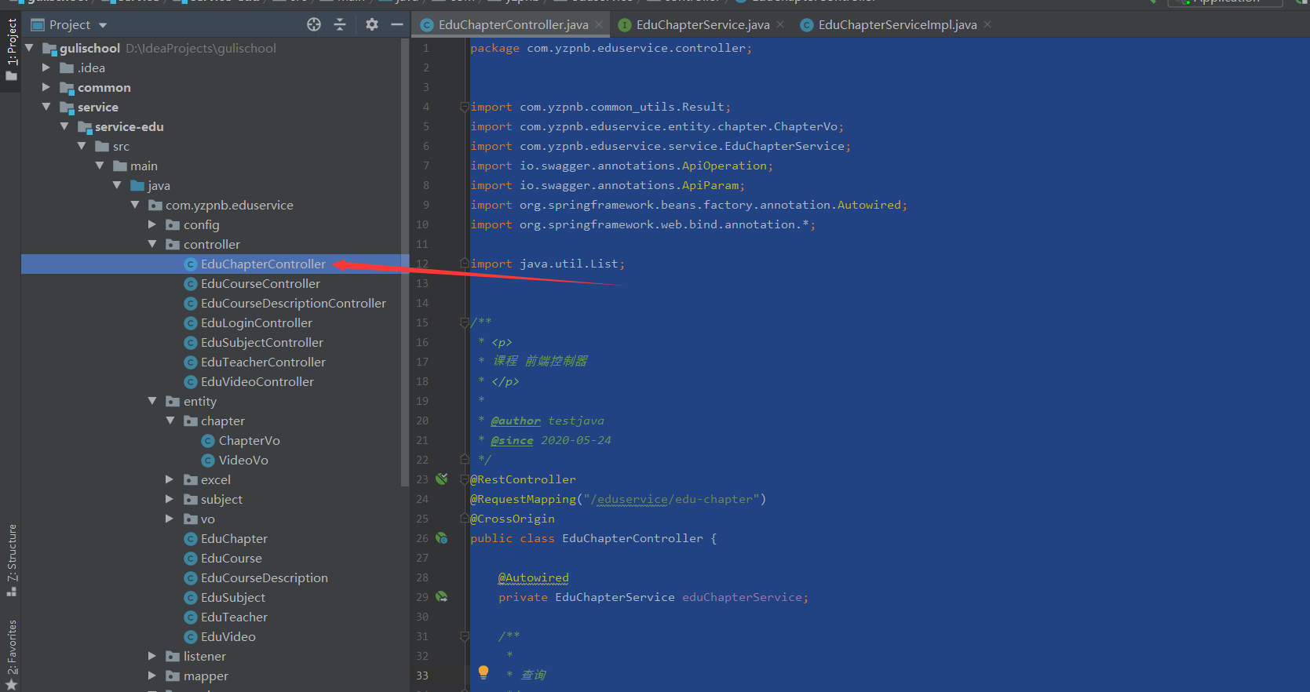Image resolution: width=1310 pixels, height=692 pixels.
Task: Fold the Javadoc comment at line 15
Action: [x=464, y=322]
